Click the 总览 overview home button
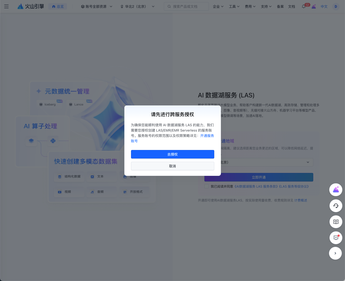 click(58, 6)
